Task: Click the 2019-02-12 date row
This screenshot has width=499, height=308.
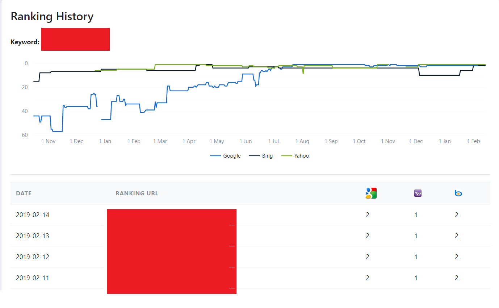Action: coord(250,257)
